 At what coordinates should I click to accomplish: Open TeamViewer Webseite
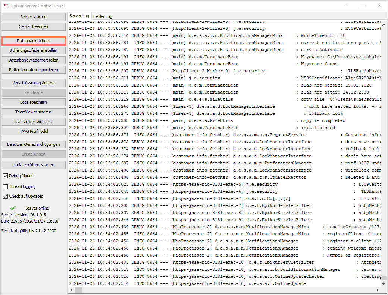pyautogui.click(x=34, y=122)
